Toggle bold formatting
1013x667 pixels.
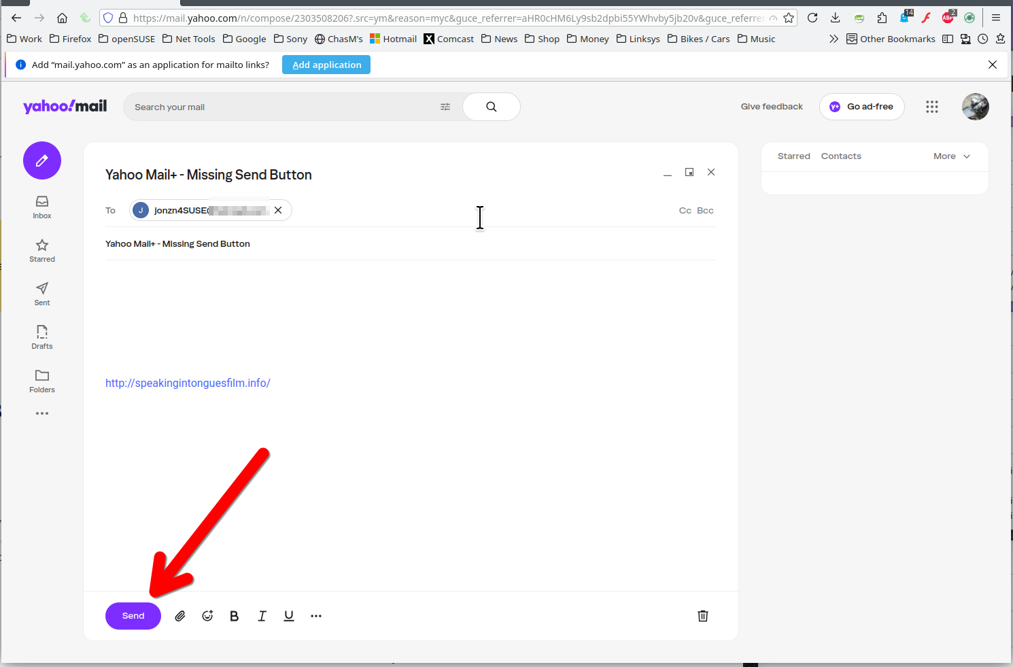(x=235, y=616)
